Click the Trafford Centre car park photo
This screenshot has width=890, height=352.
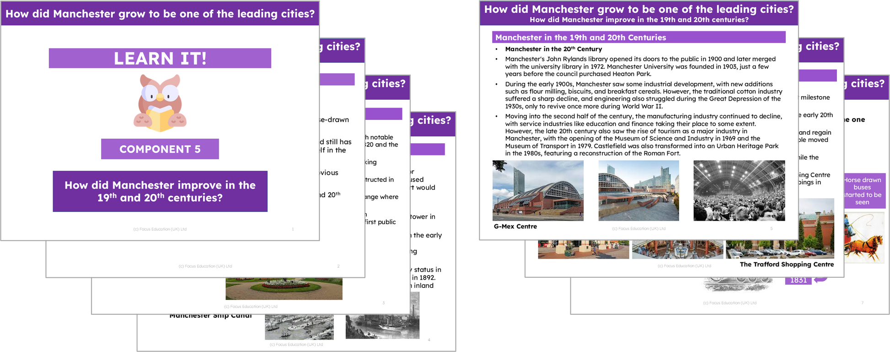[x=780, y=249]
